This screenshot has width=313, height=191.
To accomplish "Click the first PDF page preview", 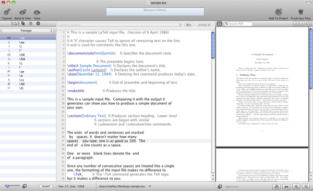I will pyautogui.click(x=262, y=87).
